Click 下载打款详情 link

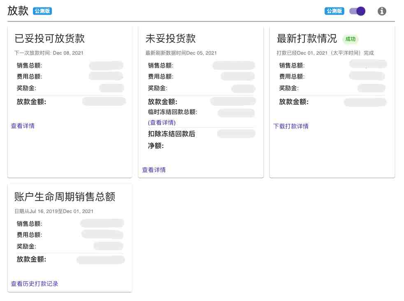click(x=290, y=126)
